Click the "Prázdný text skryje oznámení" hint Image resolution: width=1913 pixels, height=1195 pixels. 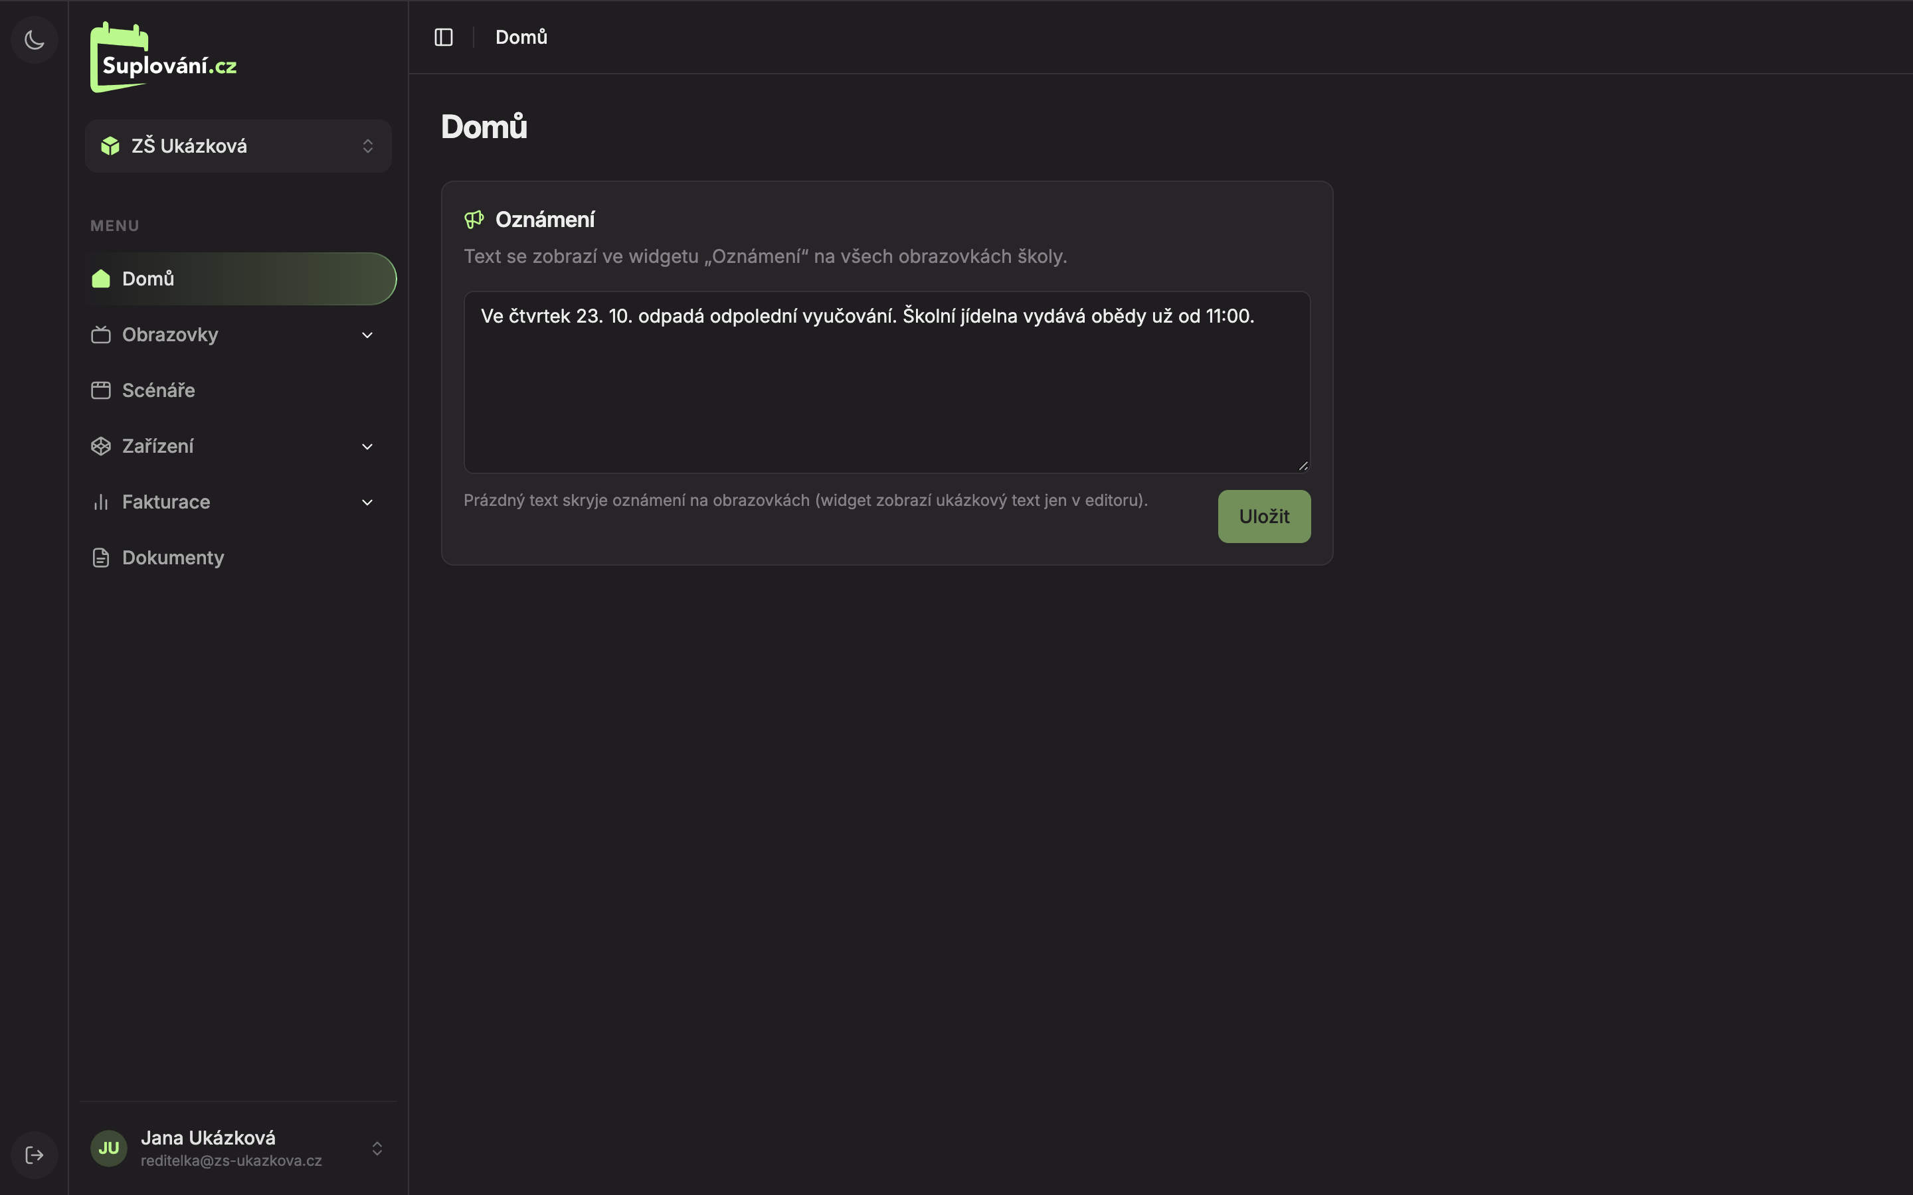click(x=806, y=501)
